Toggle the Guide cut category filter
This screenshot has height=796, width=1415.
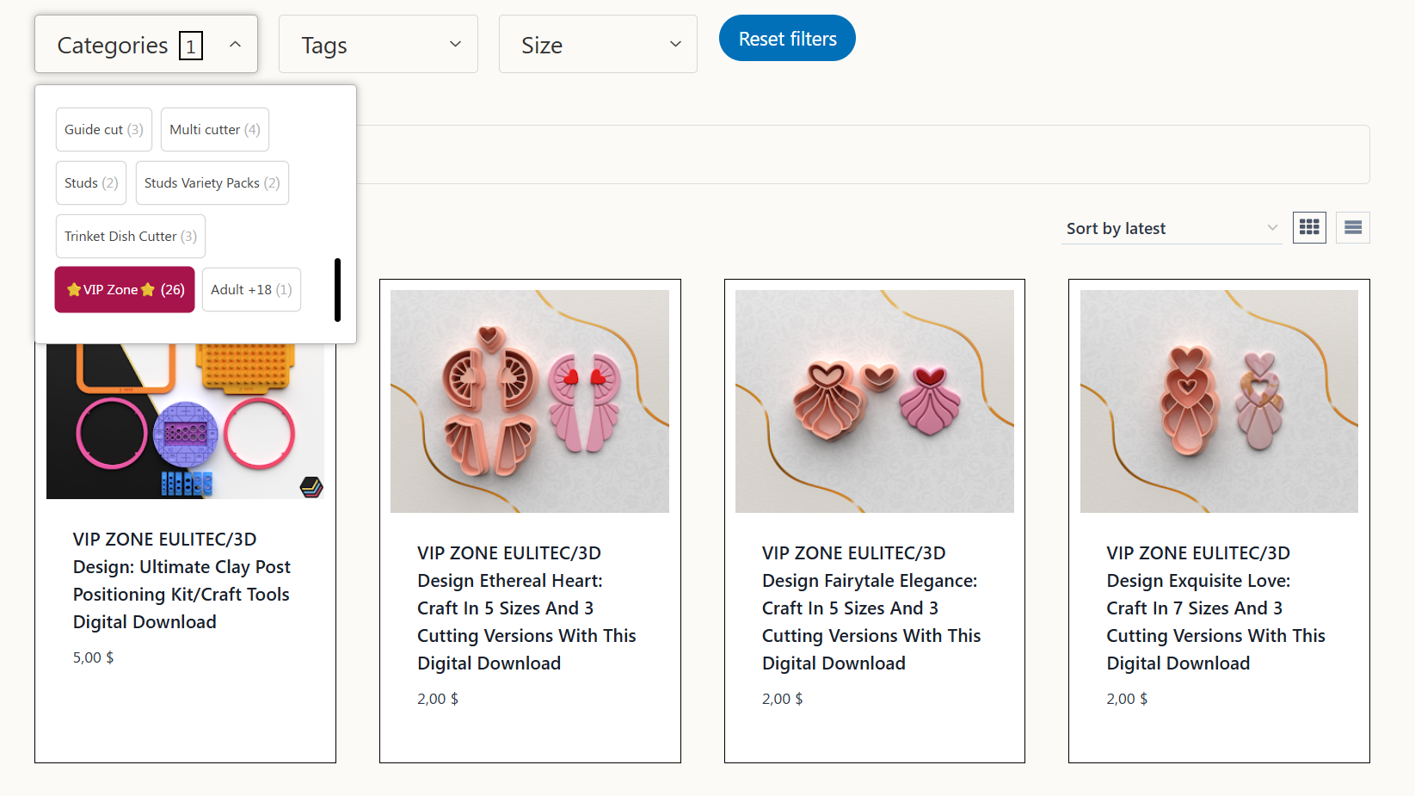click(x=104, y=130)
